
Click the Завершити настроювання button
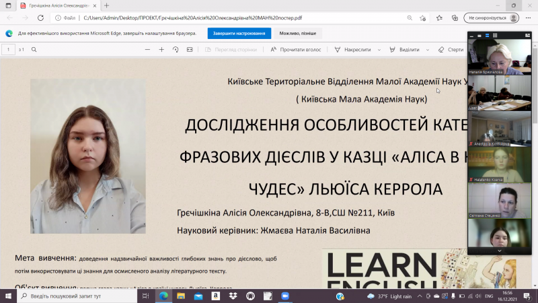pos(239,33)
